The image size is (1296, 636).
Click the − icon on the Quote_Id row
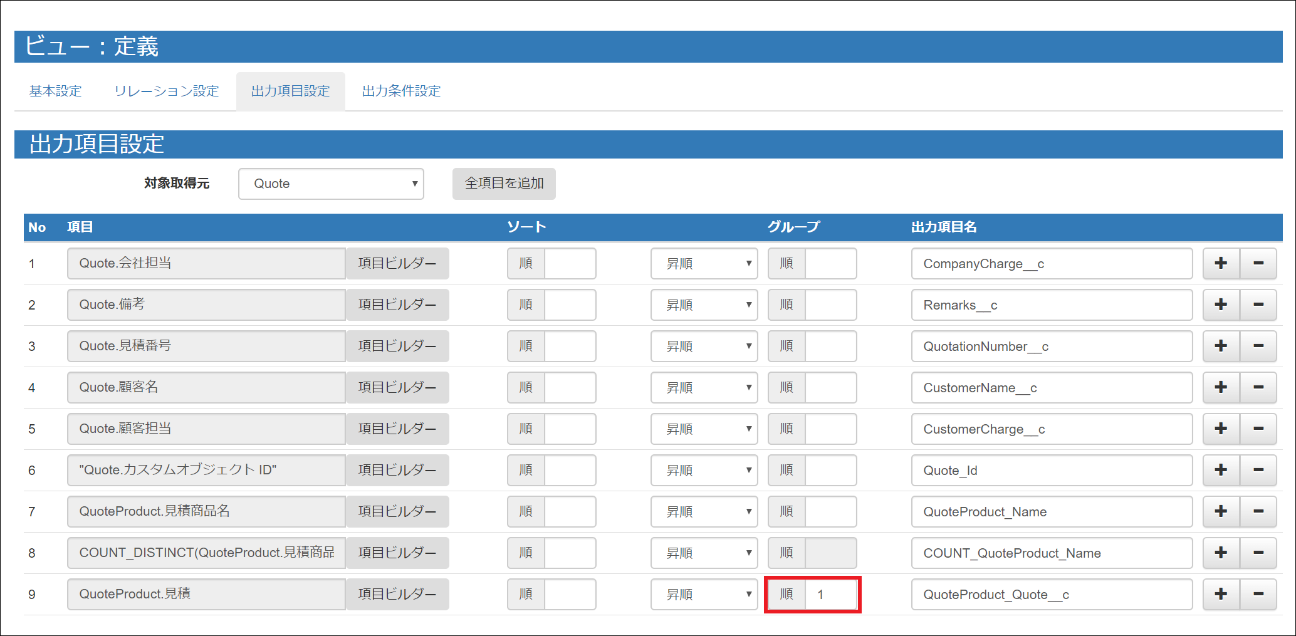pyautogui.click(x=1259, y=470)
